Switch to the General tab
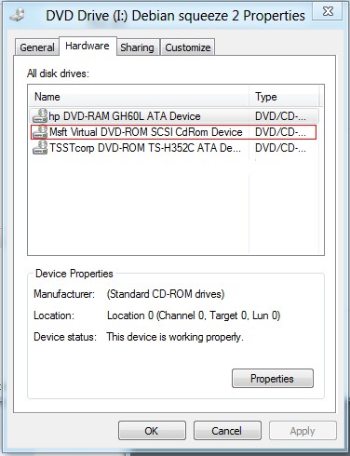The height and width of the screenshot is (456, 350). pos(37,47)
